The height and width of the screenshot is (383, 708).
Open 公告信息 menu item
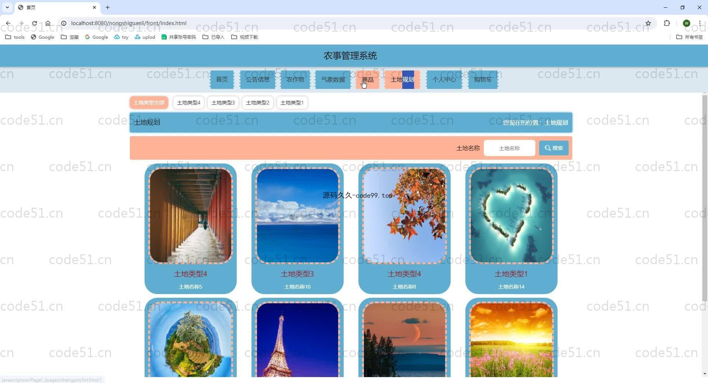258,79
